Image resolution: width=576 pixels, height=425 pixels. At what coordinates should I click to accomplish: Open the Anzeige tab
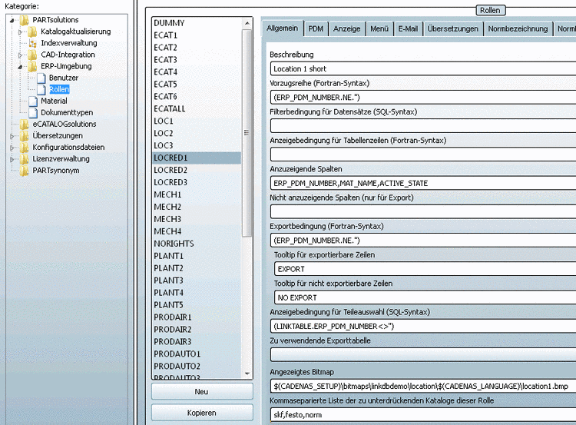point(346,28)
